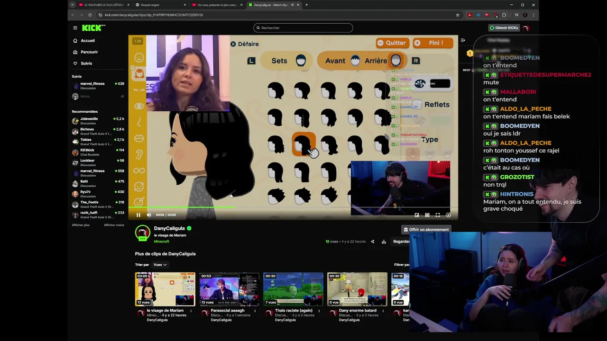Bookmark this page with the star icon
The width and height of the screenshot is (607, 341).
(458, 15)
